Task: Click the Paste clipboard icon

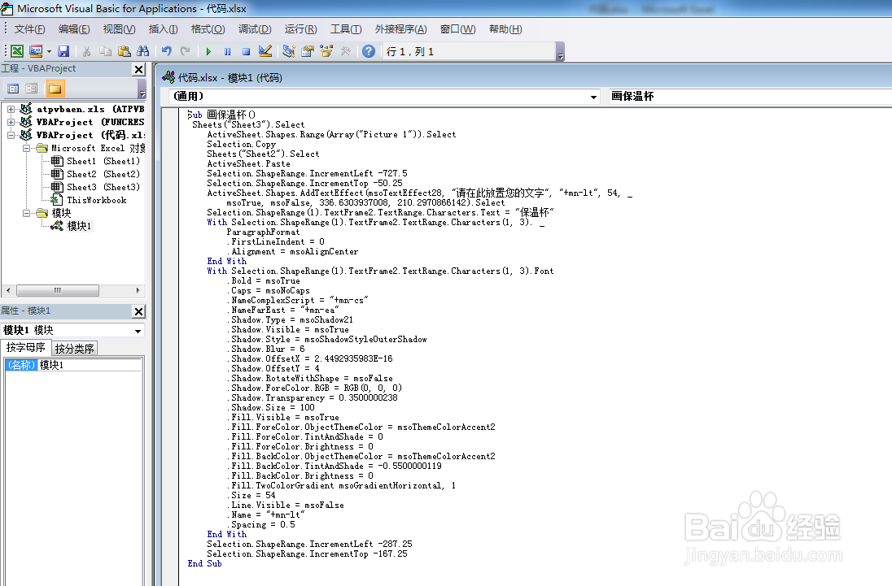Action: 124,52
